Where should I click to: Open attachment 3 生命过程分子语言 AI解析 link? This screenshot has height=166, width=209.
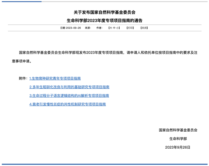point(69,96)
